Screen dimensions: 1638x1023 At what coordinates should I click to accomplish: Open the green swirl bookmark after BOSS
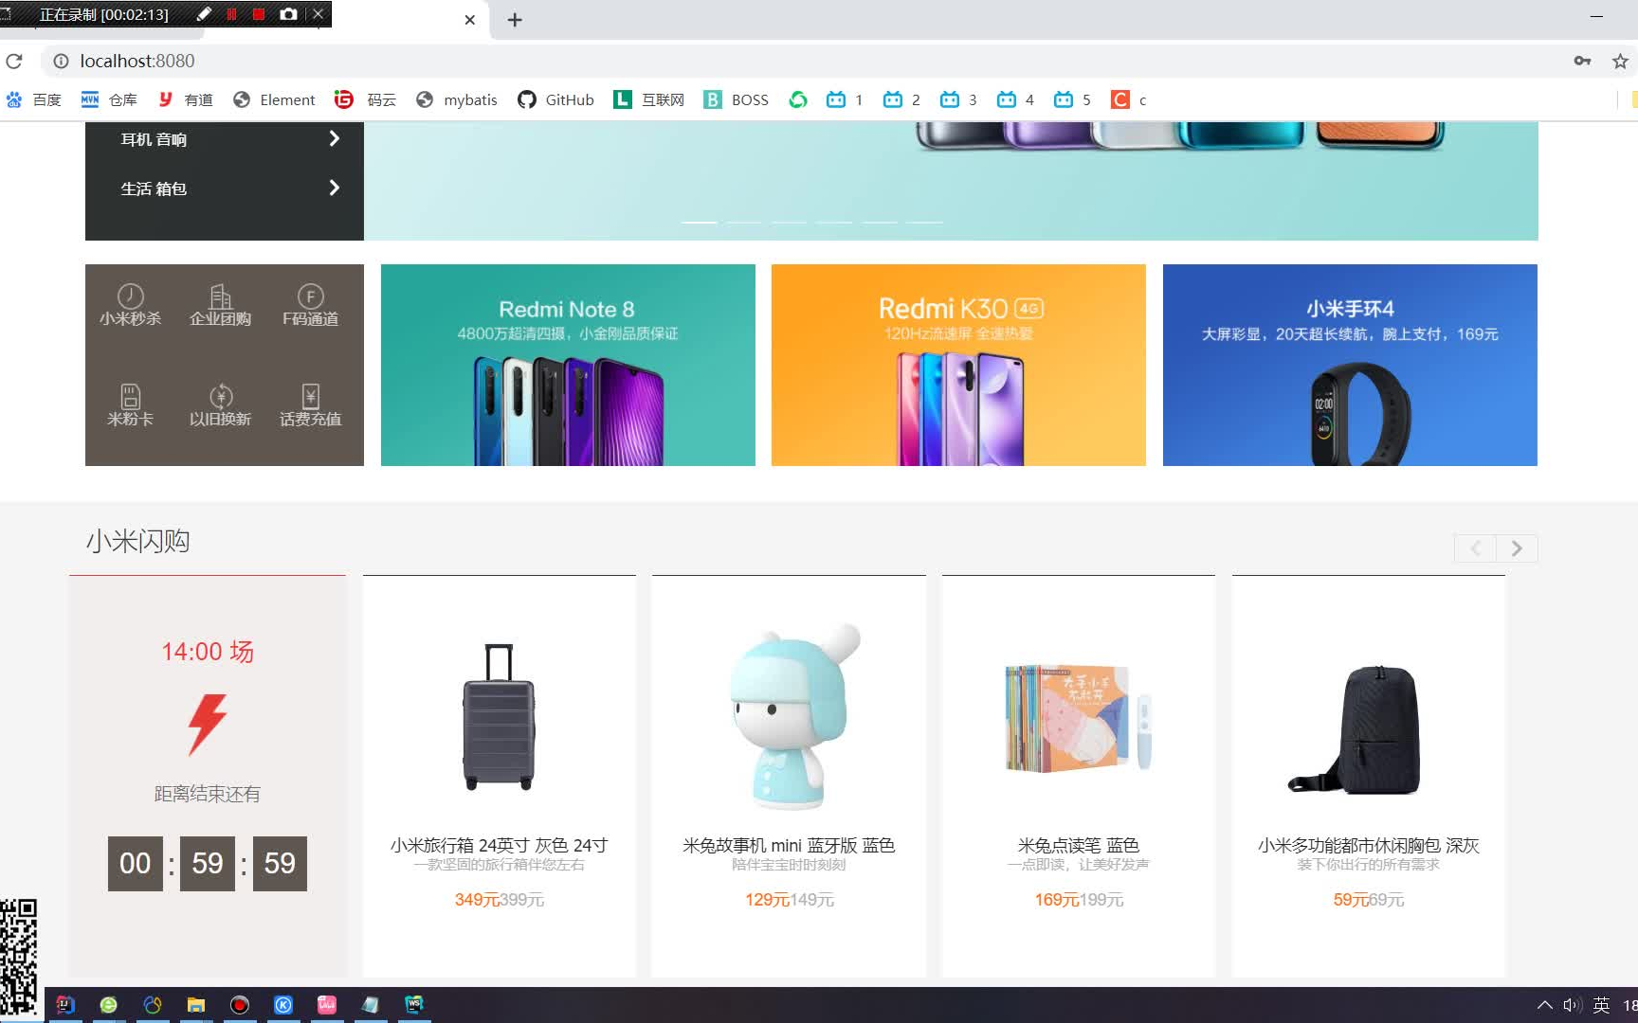(x=798, y=99)
